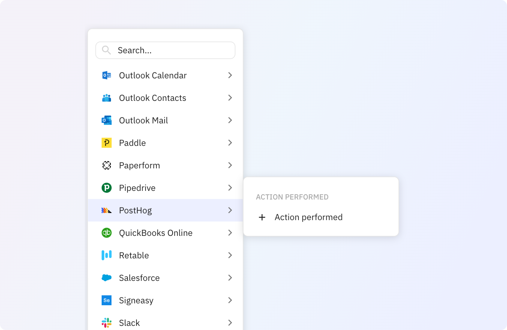Open Paddle submenu via its chevron

coord(230,143)
